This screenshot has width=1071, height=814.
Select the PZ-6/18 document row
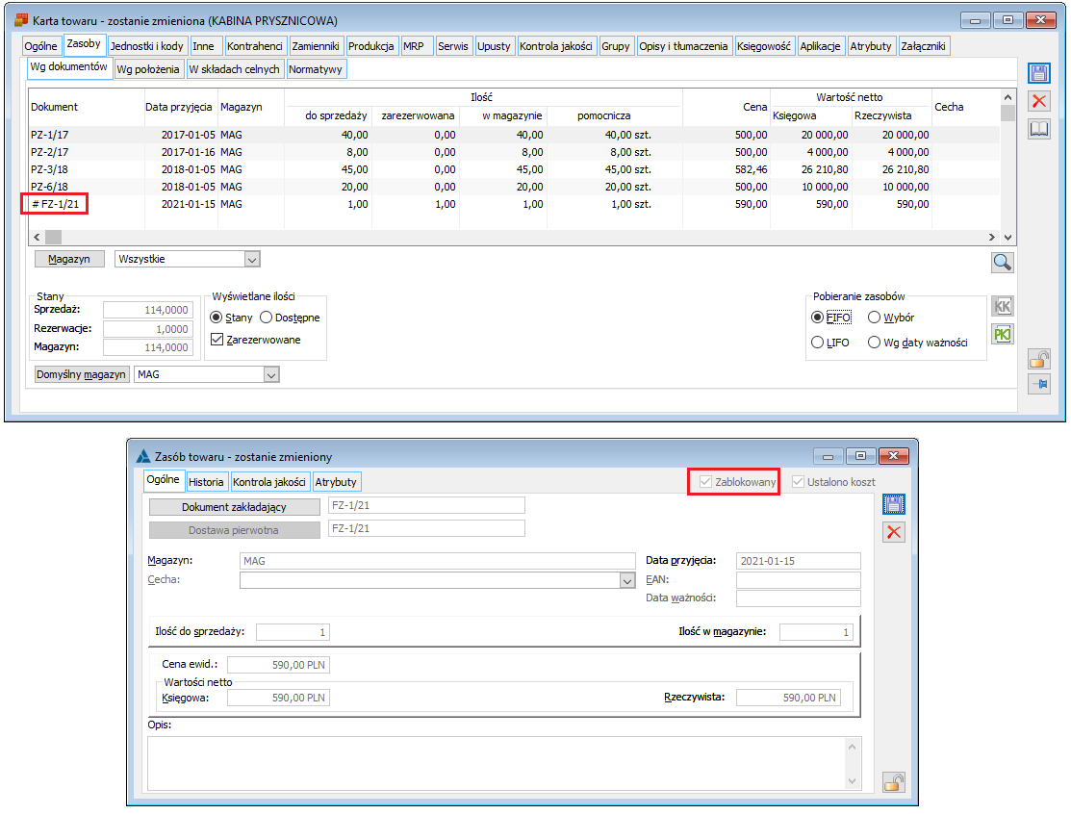pyautogui.click(x=514, y=187)
